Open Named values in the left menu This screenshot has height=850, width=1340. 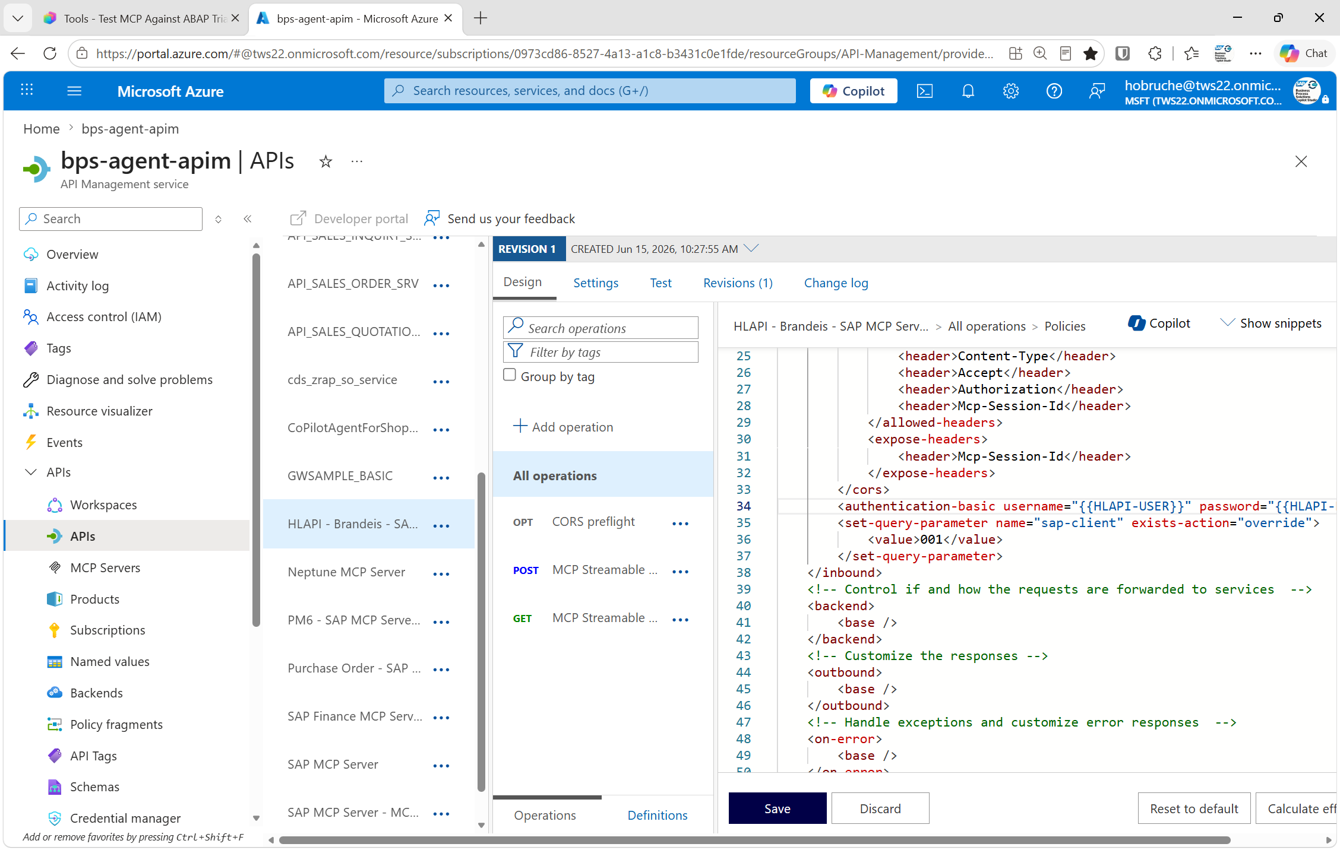110,662
